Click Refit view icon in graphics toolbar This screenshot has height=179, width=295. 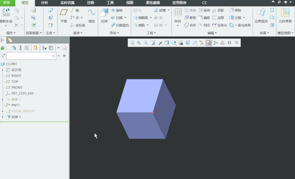(x=132, y=43)
